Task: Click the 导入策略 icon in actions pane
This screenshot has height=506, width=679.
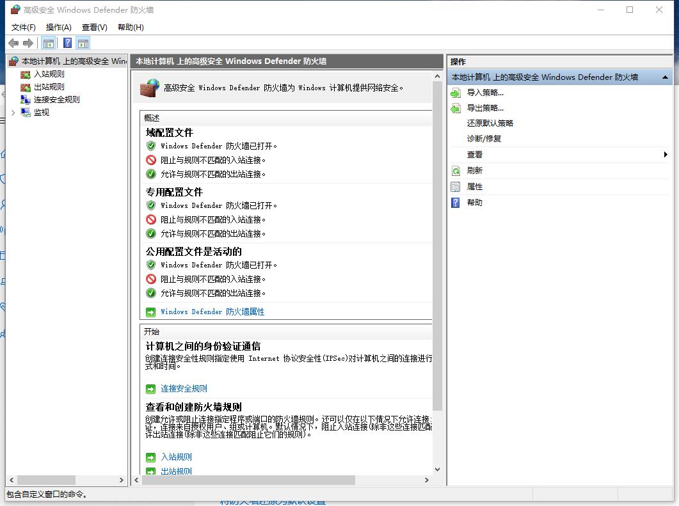Action: [456, 93]
